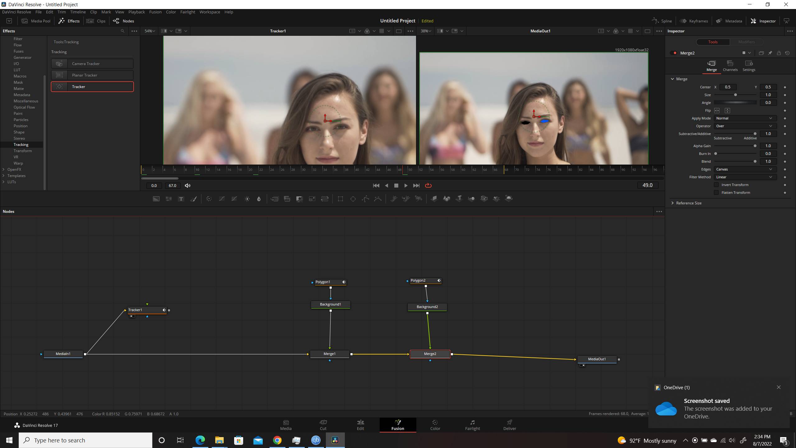
Task: Add a Text 3D tool
Action: pyautogui.click(x=459, y=199)
